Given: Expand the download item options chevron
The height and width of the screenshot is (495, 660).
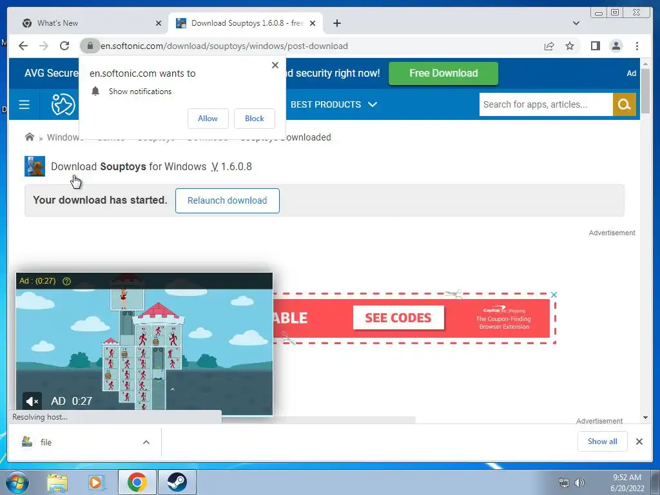Looking at the screenshot, I should (x=146, y=442).
